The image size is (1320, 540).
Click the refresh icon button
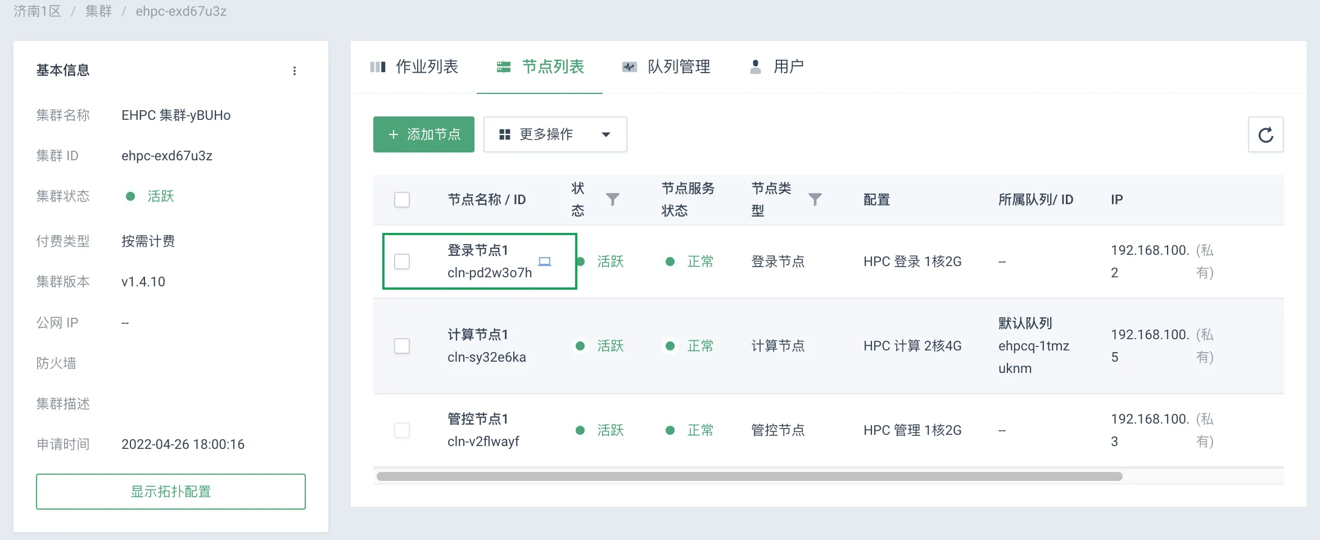point(1265,135)
